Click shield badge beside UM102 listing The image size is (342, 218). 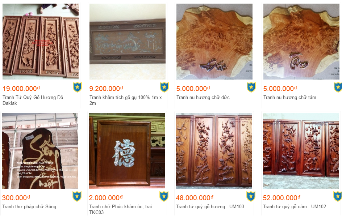pos(337,196)
